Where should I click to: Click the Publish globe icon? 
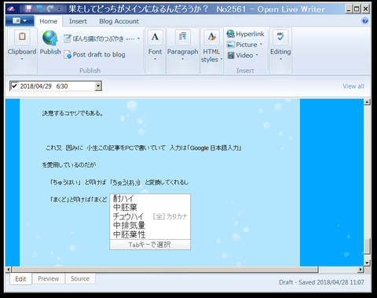click(x=50, y=38)
